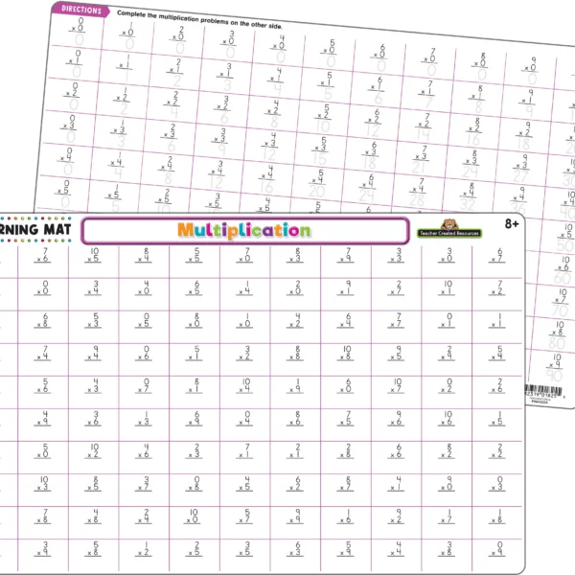Select the 7 x 8 problem on the front mat

coord(43,517)
